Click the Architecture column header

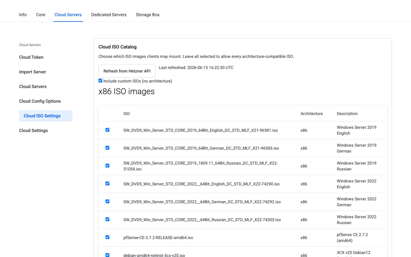(x=312, y=114)
